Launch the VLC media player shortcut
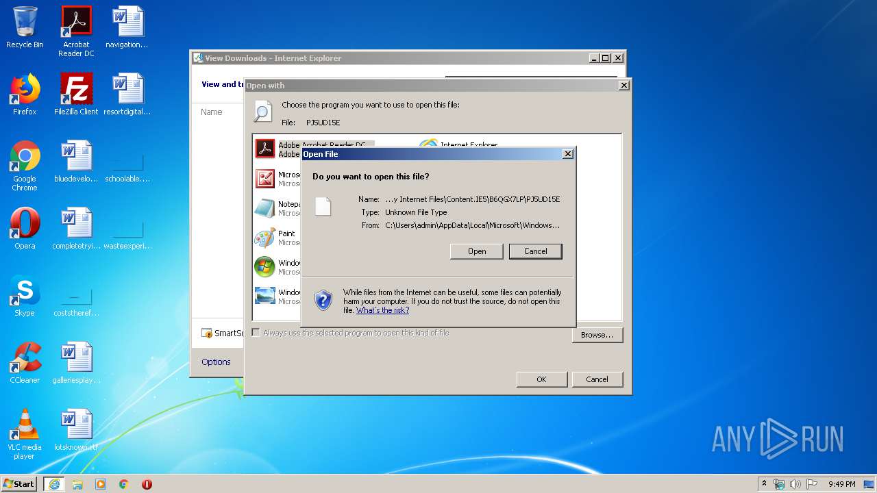 pyautogui.click(x=25, y=434)
